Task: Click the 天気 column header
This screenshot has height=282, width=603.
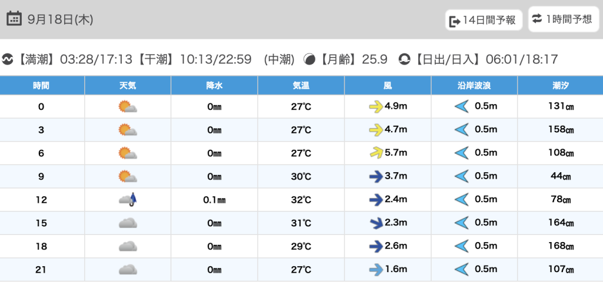Action: point(128,85)
